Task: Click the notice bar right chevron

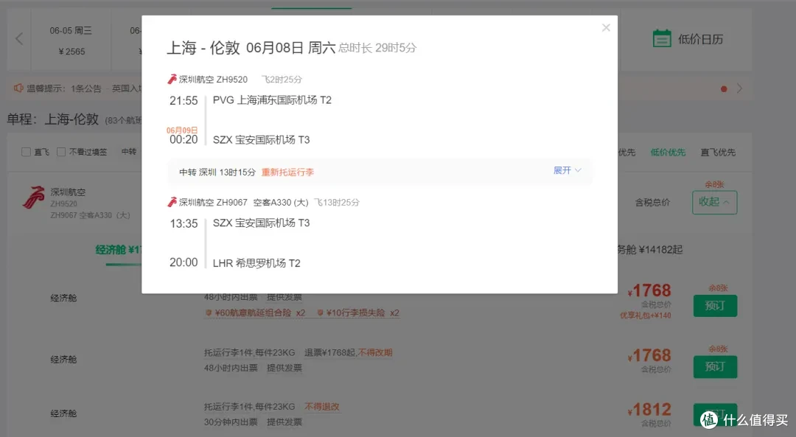Action: click(740, 88)
